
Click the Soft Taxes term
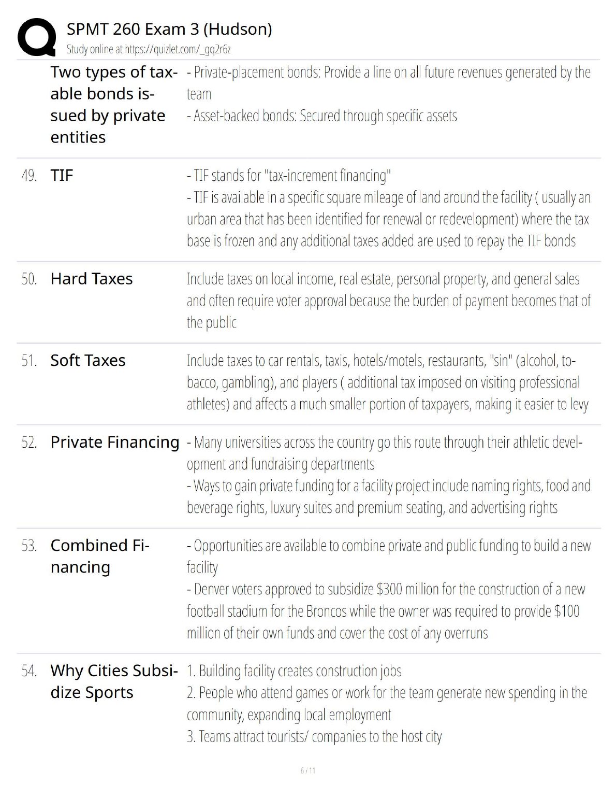click(x=88, y=361)
